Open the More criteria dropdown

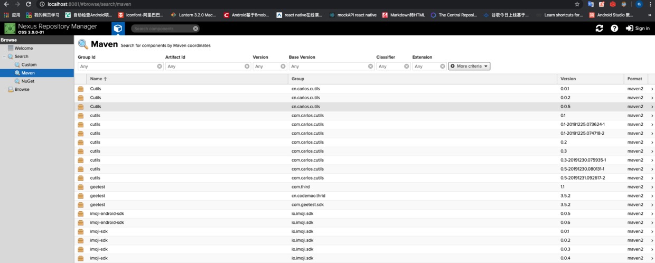pyautogui.click(x=469, y=66)
